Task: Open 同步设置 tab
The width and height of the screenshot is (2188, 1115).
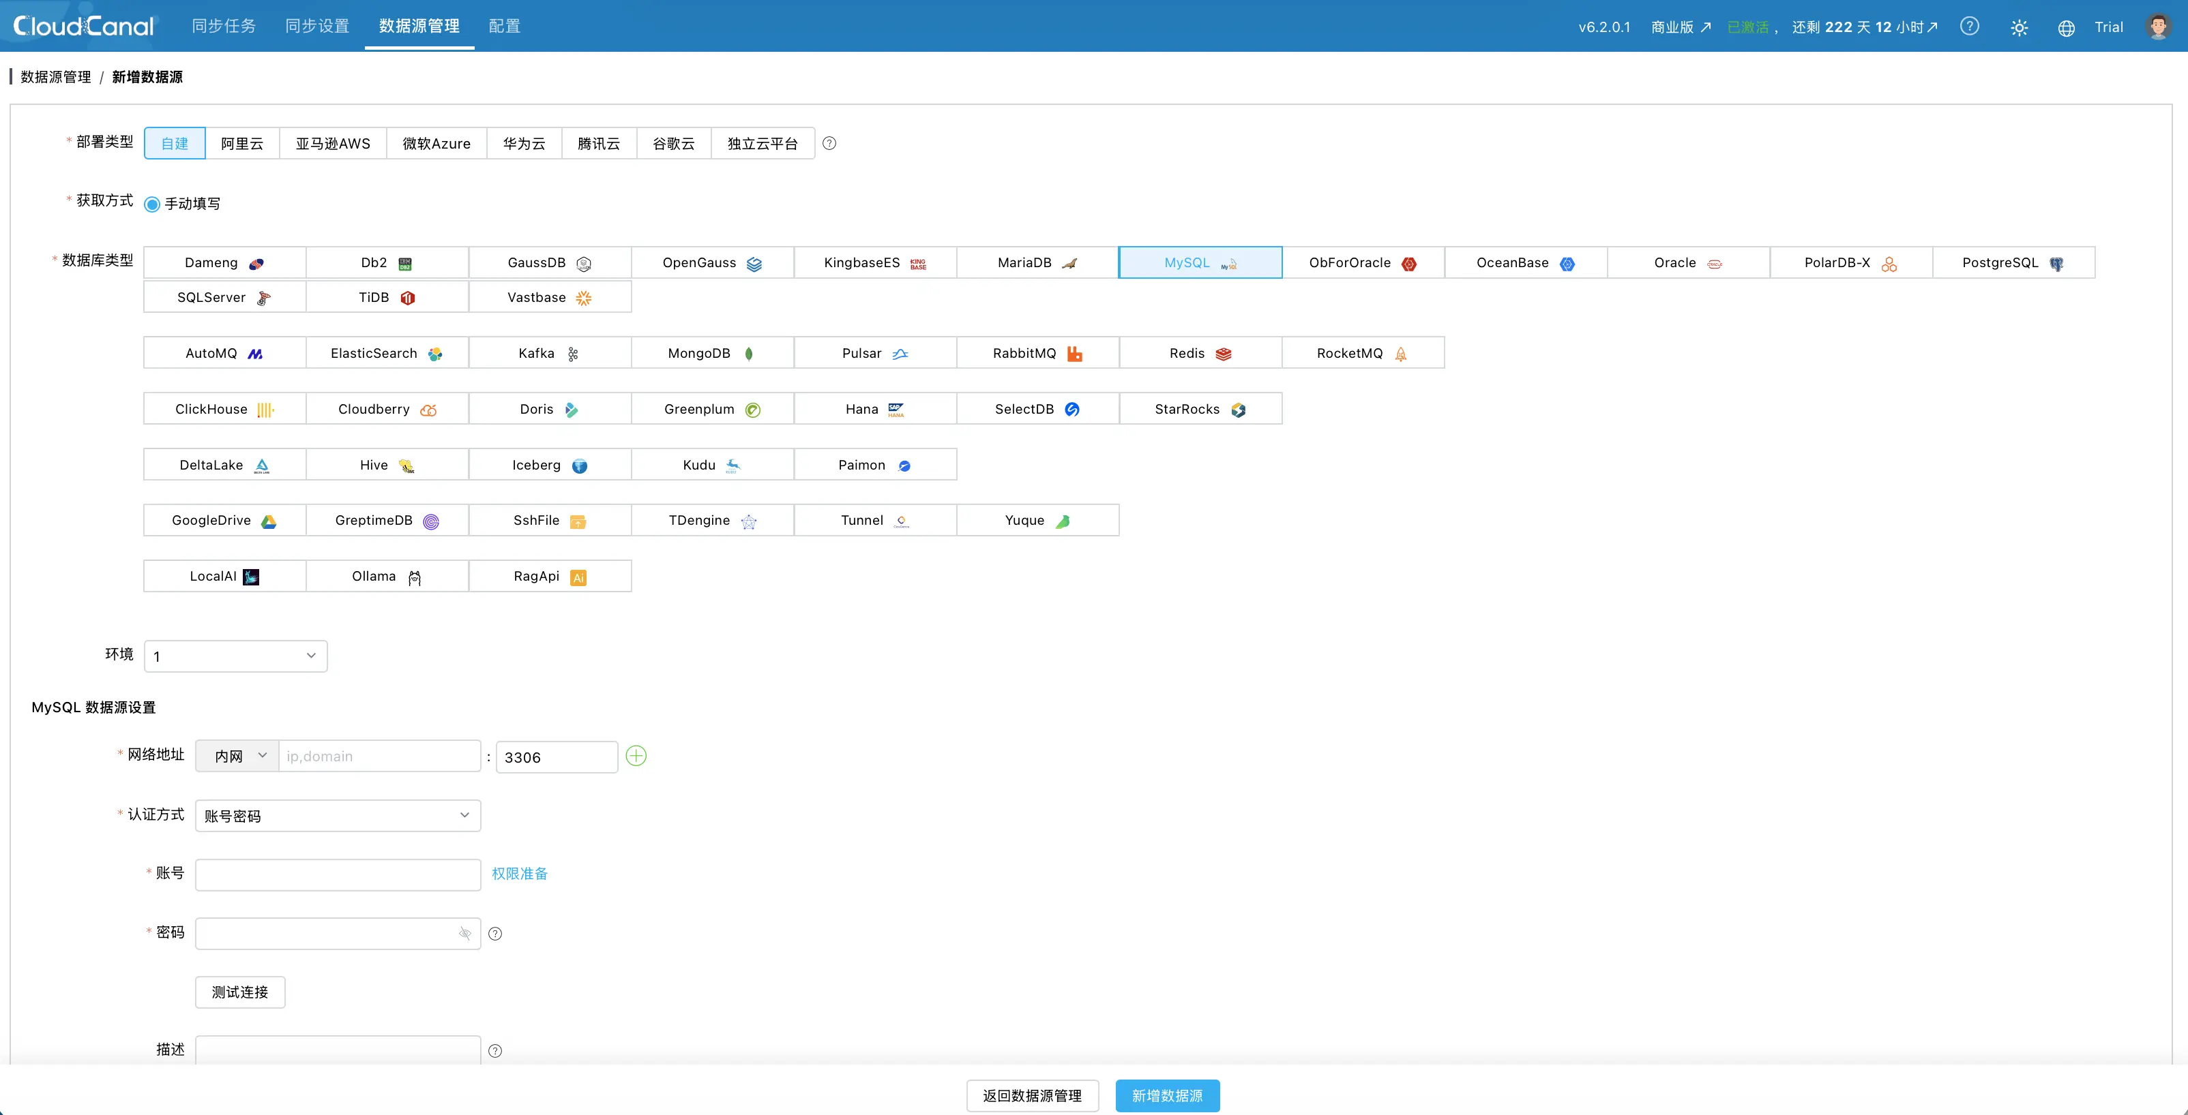Action: 317,27
